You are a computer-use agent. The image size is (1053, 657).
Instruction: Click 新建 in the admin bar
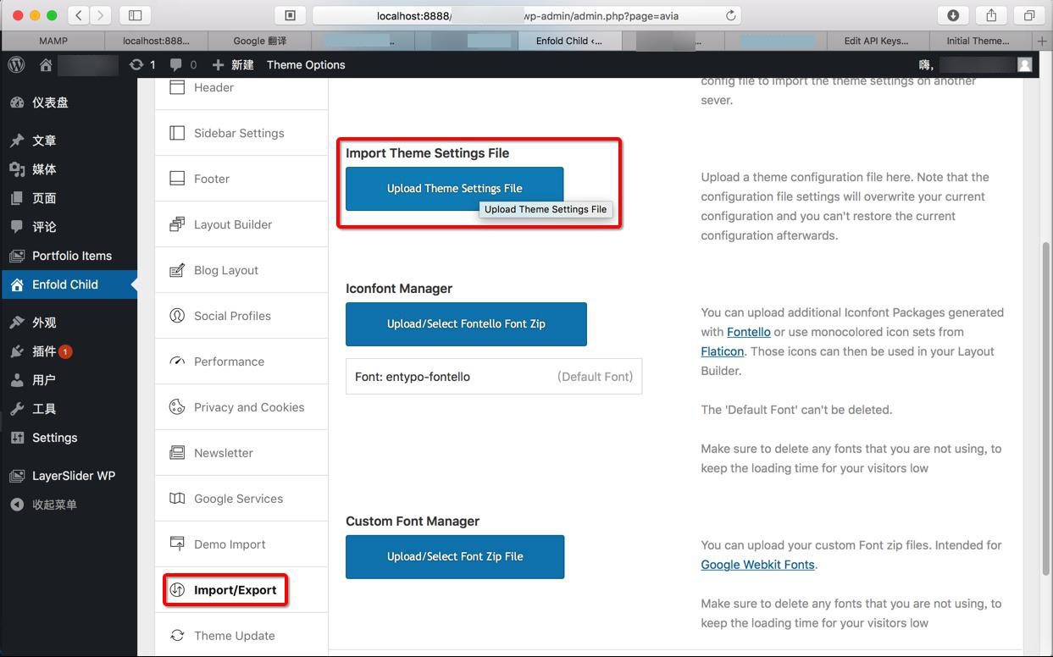point(233,64)
